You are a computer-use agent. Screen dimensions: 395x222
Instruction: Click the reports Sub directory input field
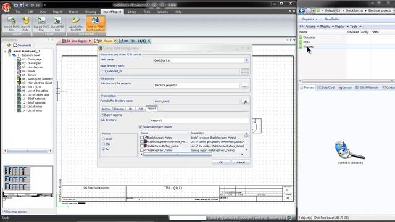(199, 121)
